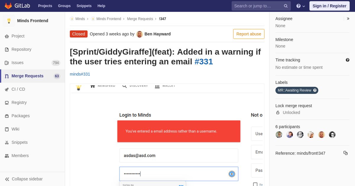Click the Report abuse button
Screen dimensions: 355x186
(249, 34)
